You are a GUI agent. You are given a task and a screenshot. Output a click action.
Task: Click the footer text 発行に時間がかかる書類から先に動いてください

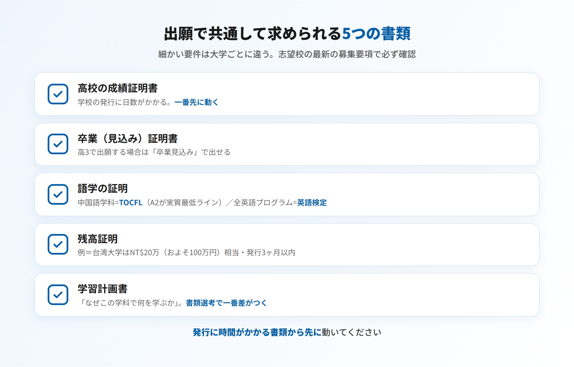click(x=287, y=332)
